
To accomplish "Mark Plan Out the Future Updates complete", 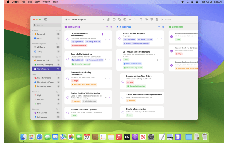I will 68,113.
